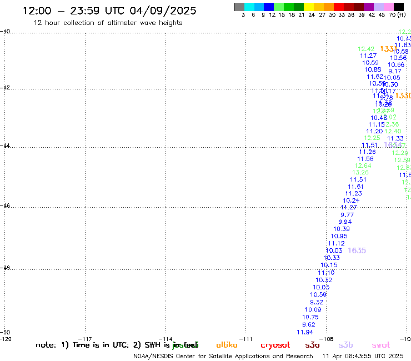Image resolution: width=411 pixels, height=361 pixels.
Task: Click the wave height value 11.12
Action: [336, 244]
